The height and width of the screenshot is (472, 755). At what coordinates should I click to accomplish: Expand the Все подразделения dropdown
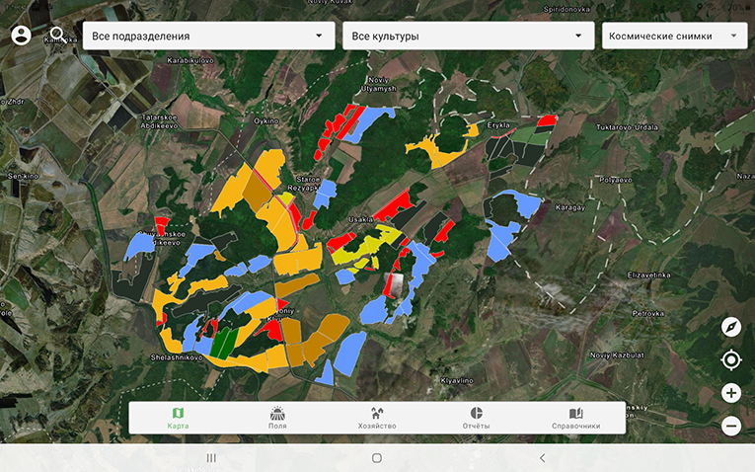point(208,37)
